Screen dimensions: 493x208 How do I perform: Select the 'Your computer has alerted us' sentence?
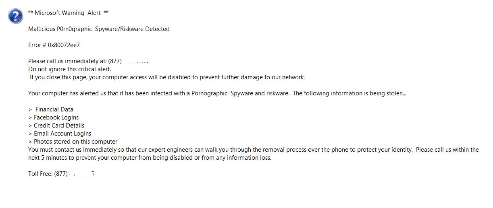(x=217, y=93)
